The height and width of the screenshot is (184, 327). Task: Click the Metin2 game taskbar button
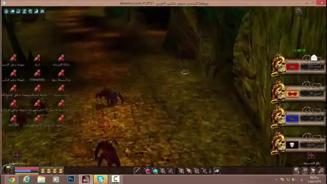pos(86,179)
